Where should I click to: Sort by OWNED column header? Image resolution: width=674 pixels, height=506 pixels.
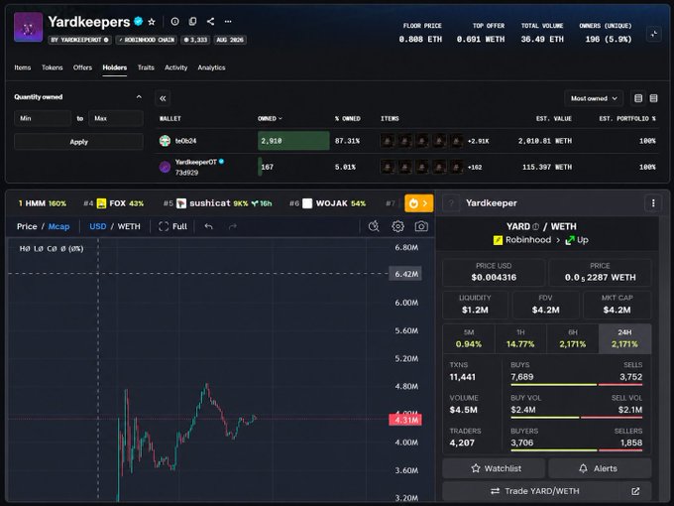270,118
